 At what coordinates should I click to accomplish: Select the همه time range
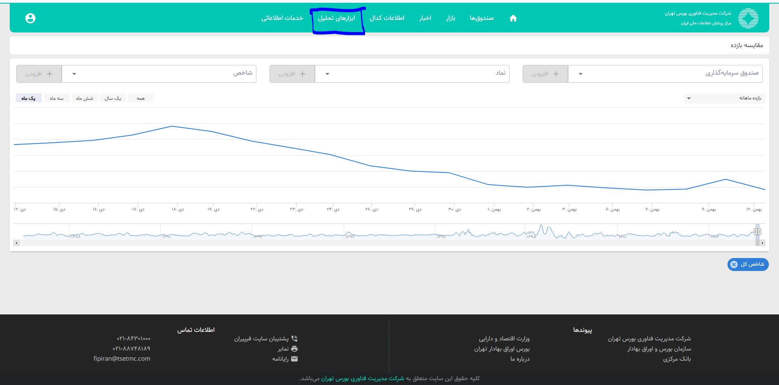coord(140,98)
